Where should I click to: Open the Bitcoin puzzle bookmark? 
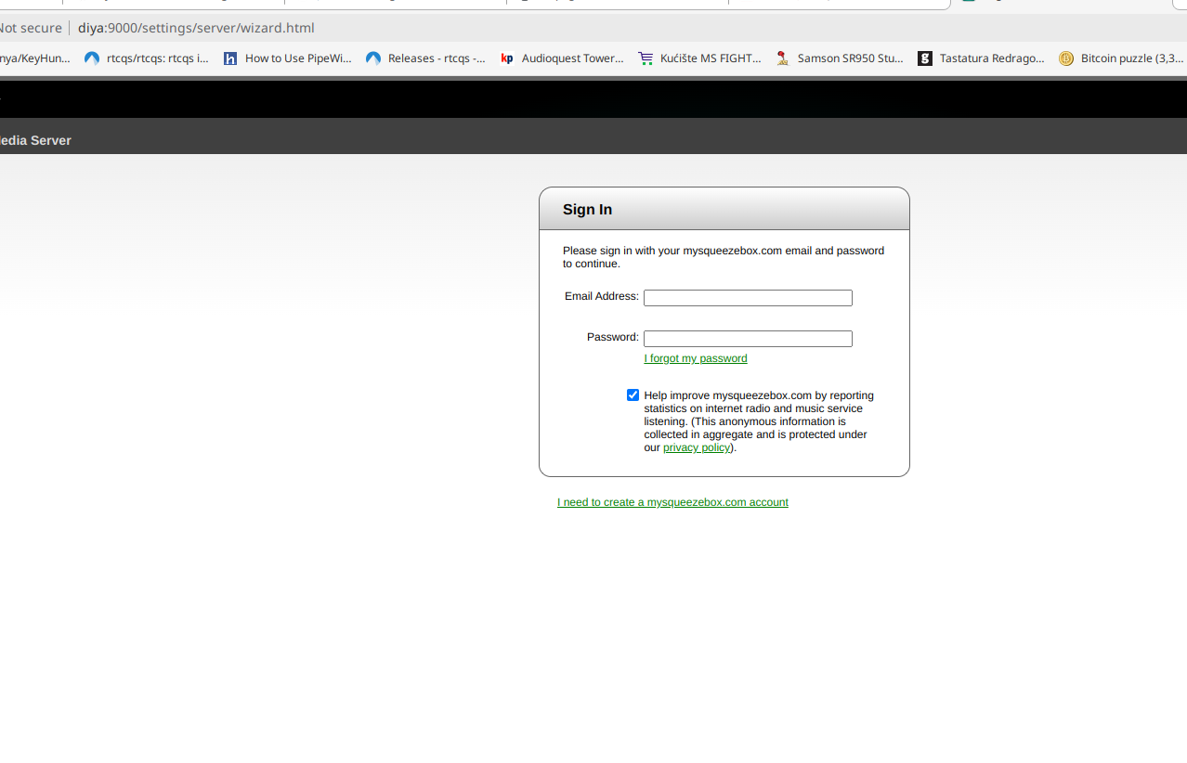tap(1121, 58)
